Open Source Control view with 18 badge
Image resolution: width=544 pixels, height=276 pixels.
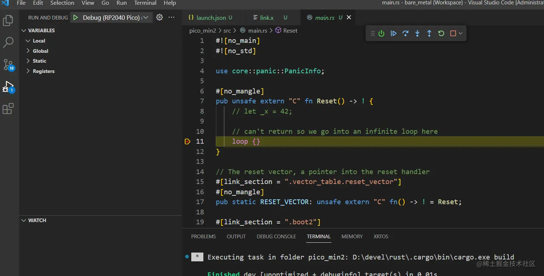[8, 65]
